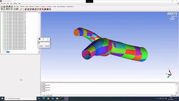Enable Solid shaded display icon

point(17,9)
